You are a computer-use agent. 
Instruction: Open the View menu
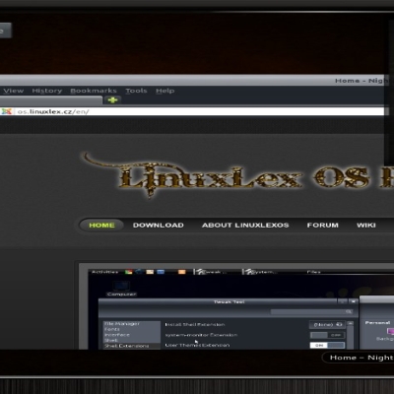[13, 91]
